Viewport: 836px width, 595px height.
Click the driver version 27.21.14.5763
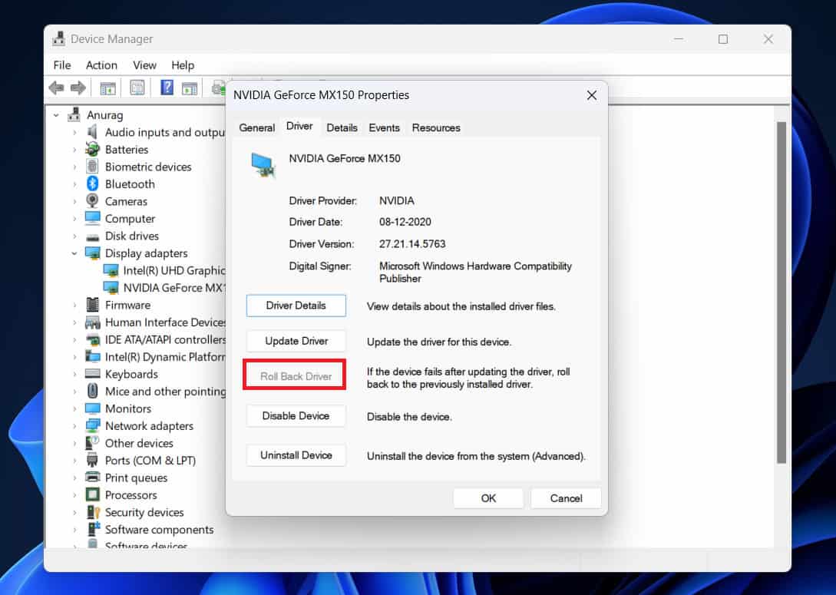coord(412,243)
